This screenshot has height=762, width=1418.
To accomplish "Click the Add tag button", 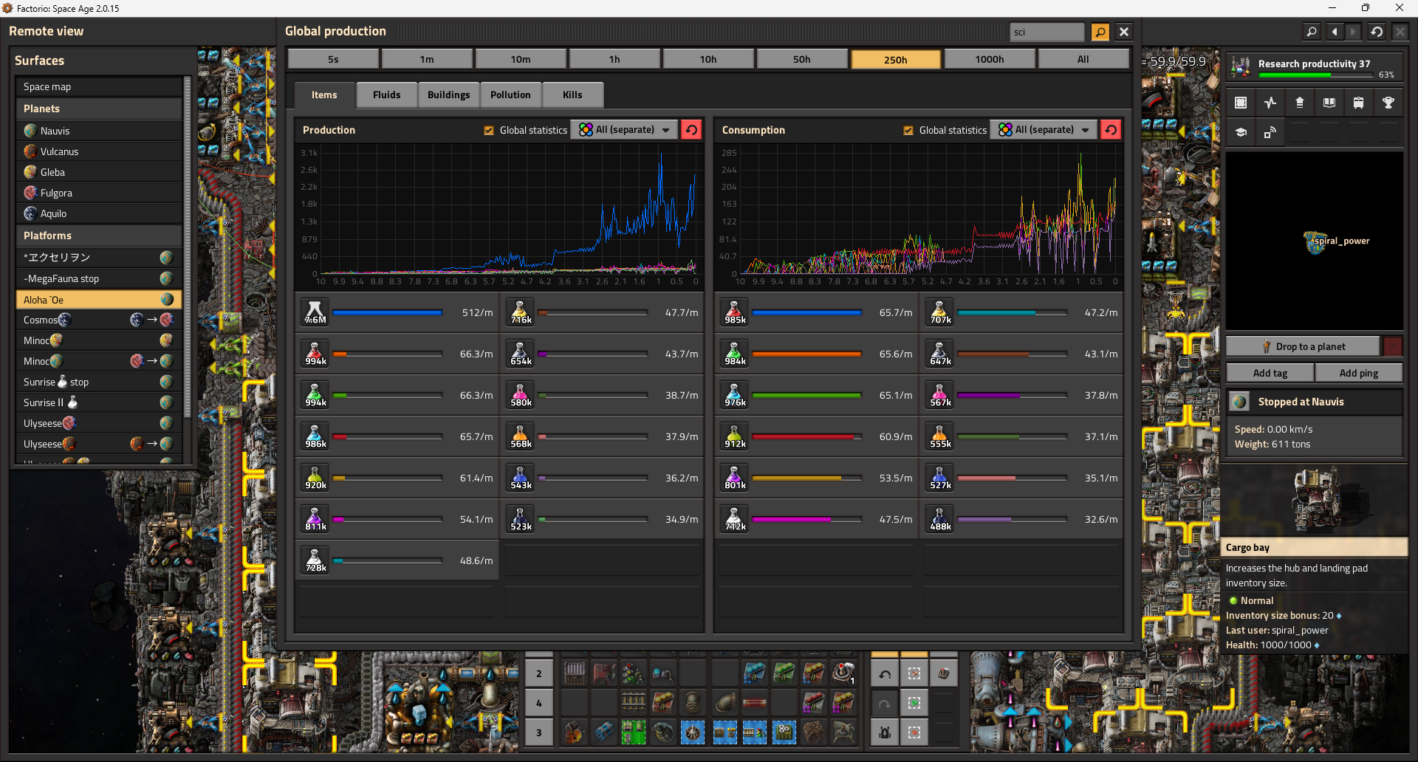I will [1270, 374].
